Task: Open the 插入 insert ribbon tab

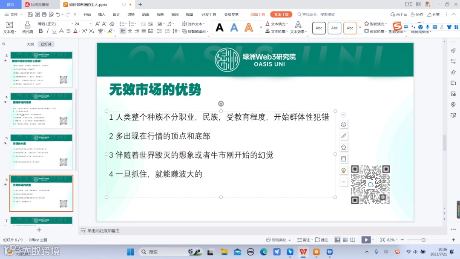Action: pos(101,14)
